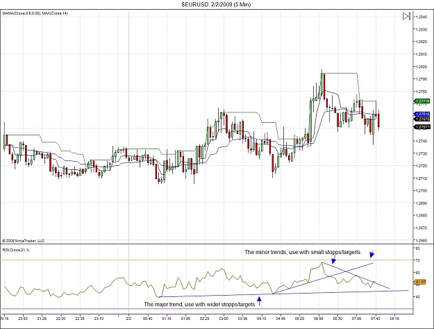Click the 1.2660 price axis label

coord(422,240)
